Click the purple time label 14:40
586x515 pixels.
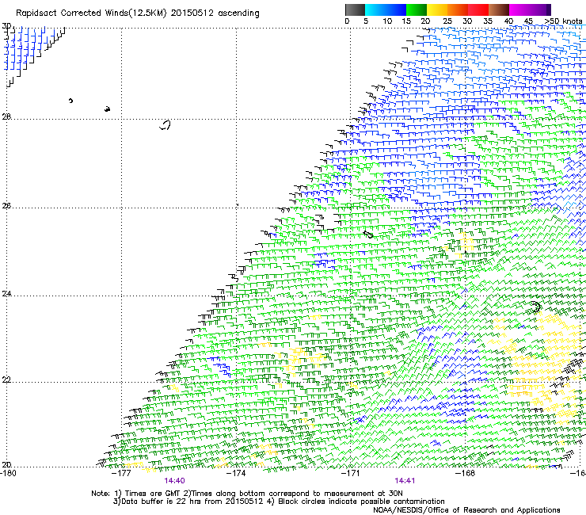174,481
